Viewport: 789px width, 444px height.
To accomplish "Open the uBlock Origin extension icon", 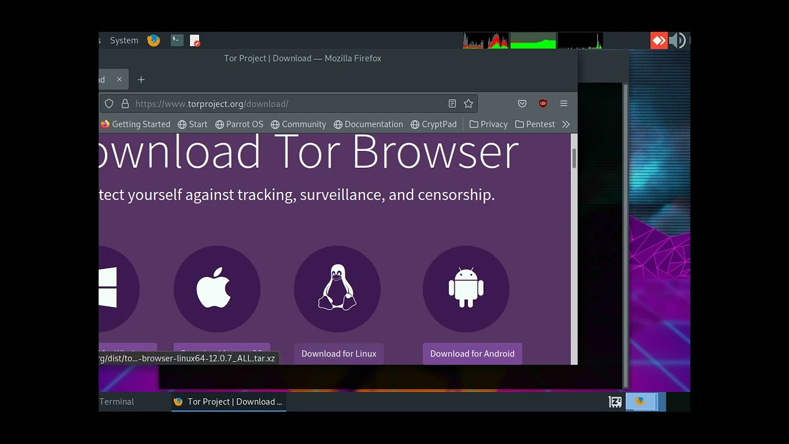I will coord(543,104).
